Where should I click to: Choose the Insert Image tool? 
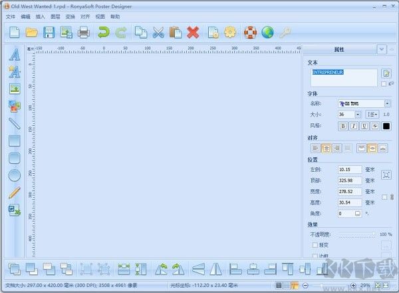[x=15, y=89]
